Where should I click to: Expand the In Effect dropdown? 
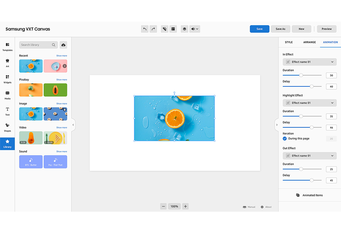coord(309,62)
